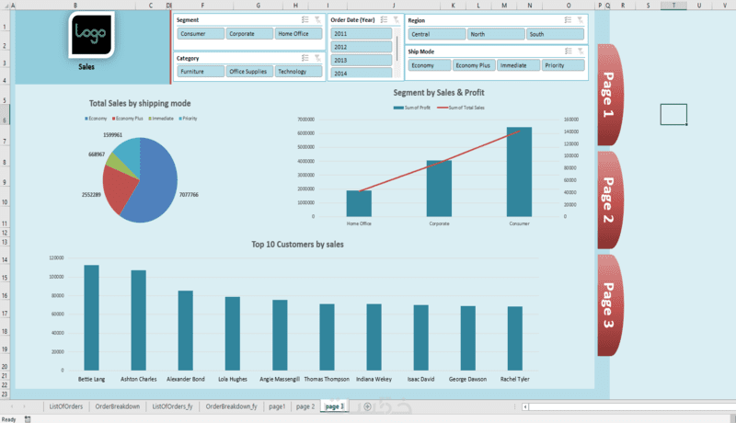
Task: Toggle the Consumer segment filter
Action: click(x=201, y=34)
